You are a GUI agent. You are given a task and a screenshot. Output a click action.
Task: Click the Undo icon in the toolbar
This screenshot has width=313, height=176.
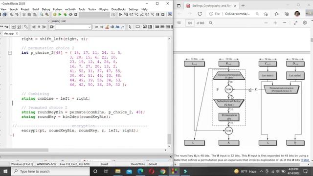(x=12, y=14)
